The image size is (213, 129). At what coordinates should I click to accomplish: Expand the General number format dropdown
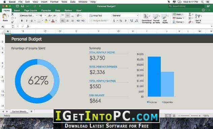(x=125, y=16)
